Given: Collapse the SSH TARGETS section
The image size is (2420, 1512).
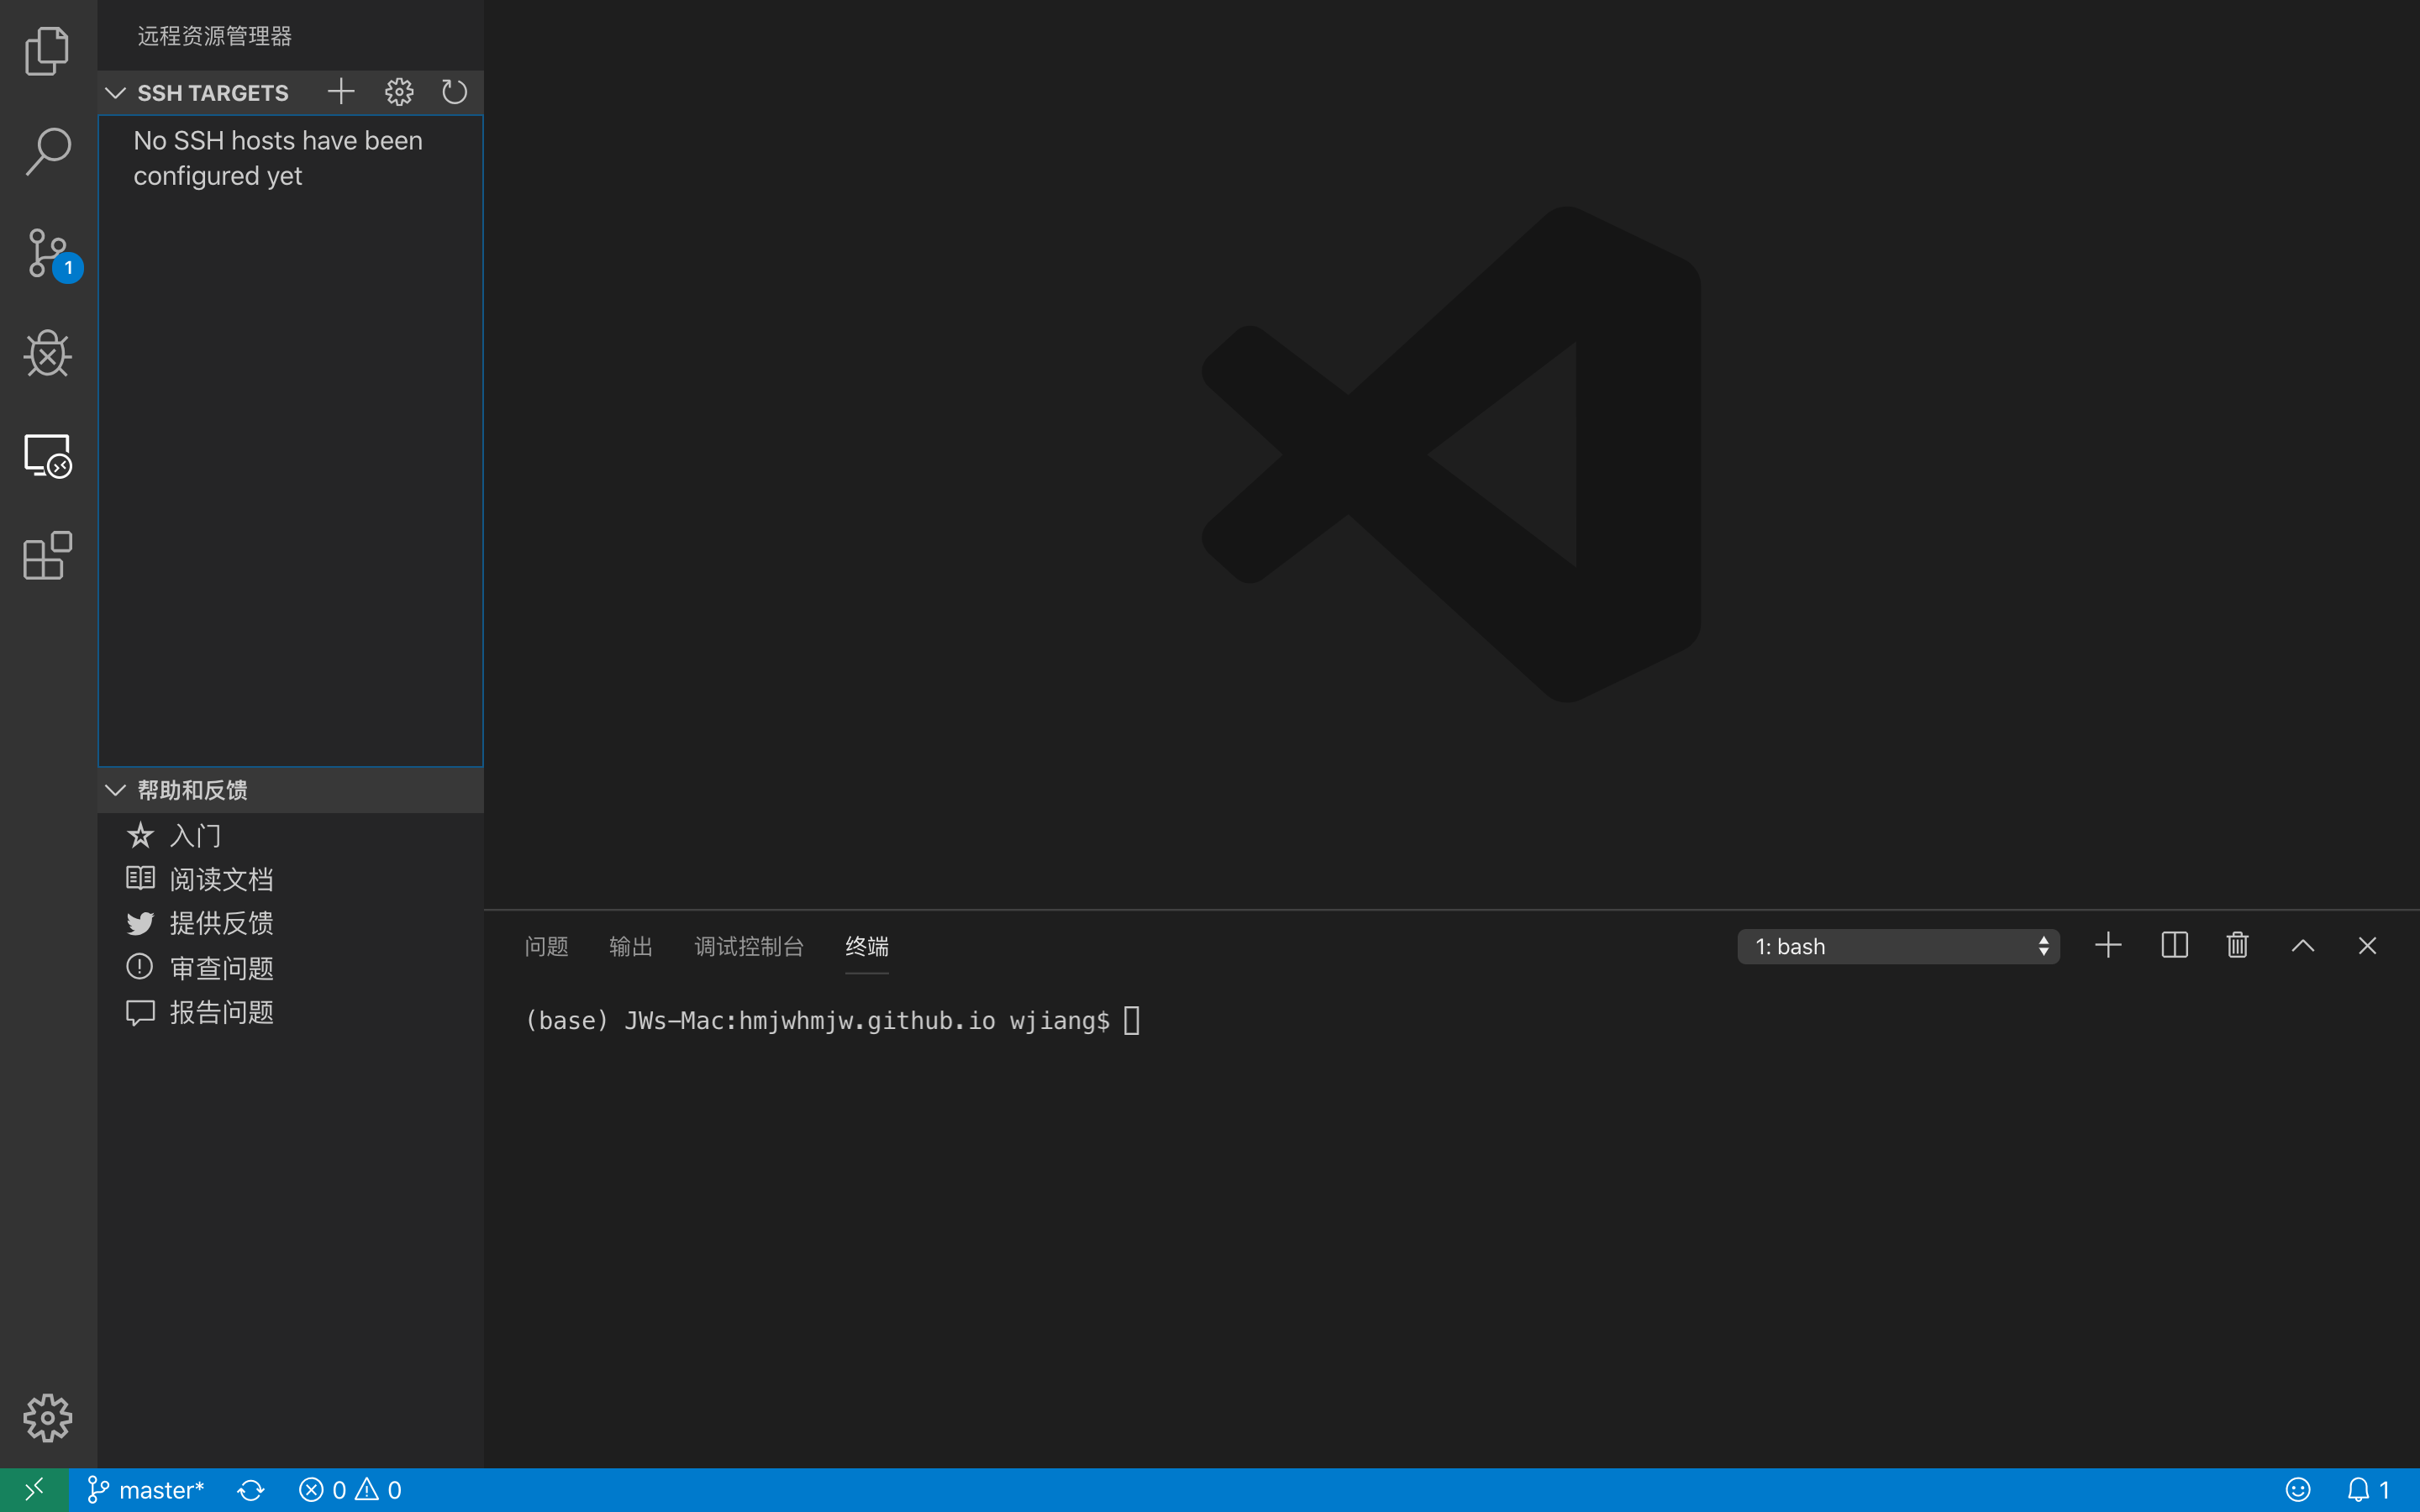Looking at the screenshot, I should click(115, 93).
